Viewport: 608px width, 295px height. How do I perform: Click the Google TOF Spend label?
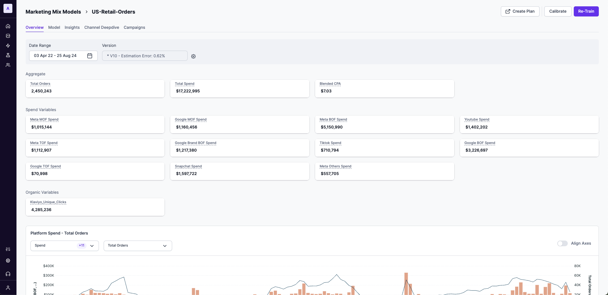(45, 166)
